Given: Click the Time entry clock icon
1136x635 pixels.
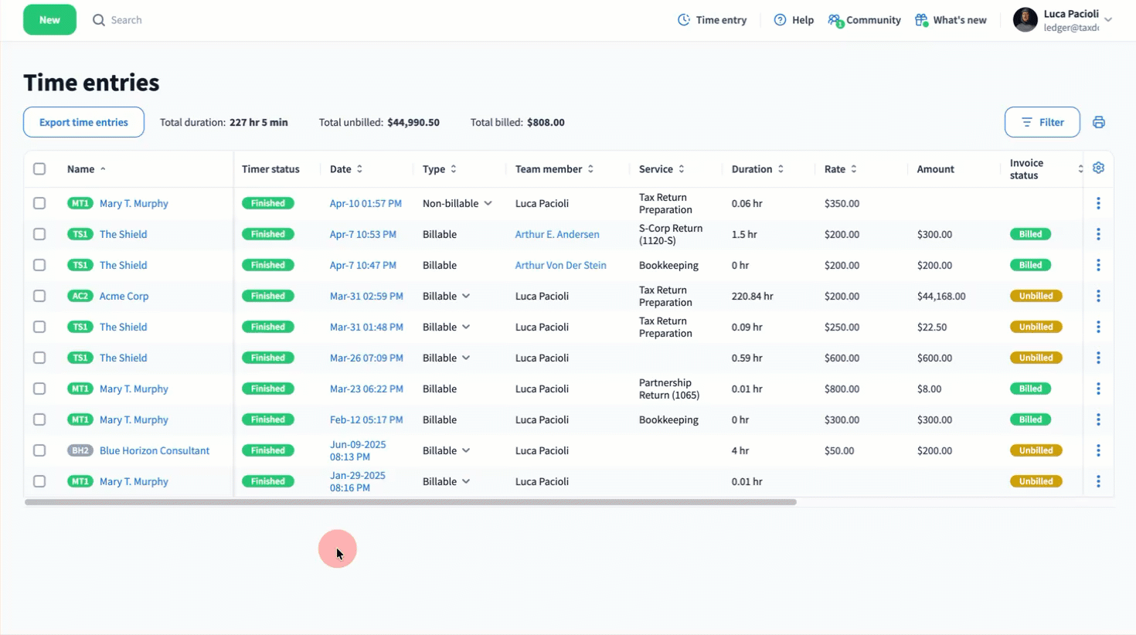Looking at the screenshot, I should [x=683, y=20].
